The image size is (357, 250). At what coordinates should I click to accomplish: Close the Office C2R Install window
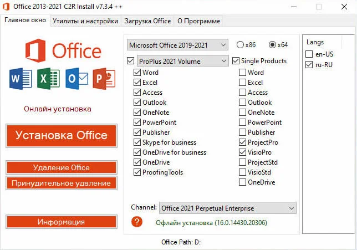coord(344,7)
